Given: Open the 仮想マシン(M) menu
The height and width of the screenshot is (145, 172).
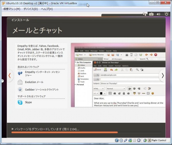Looking at the screenshot, I should [x=12, y=9].
